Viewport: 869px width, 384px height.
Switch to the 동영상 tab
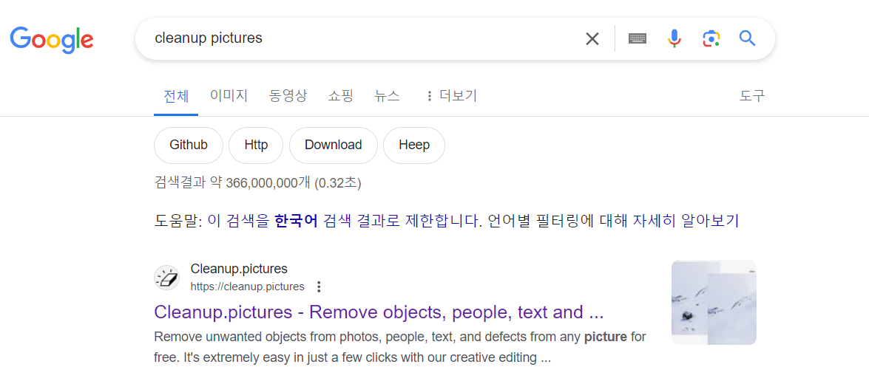coord(288,96)
